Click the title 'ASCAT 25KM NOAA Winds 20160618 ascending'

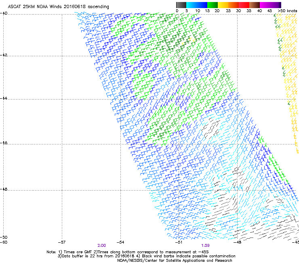[x=58, y=7]
